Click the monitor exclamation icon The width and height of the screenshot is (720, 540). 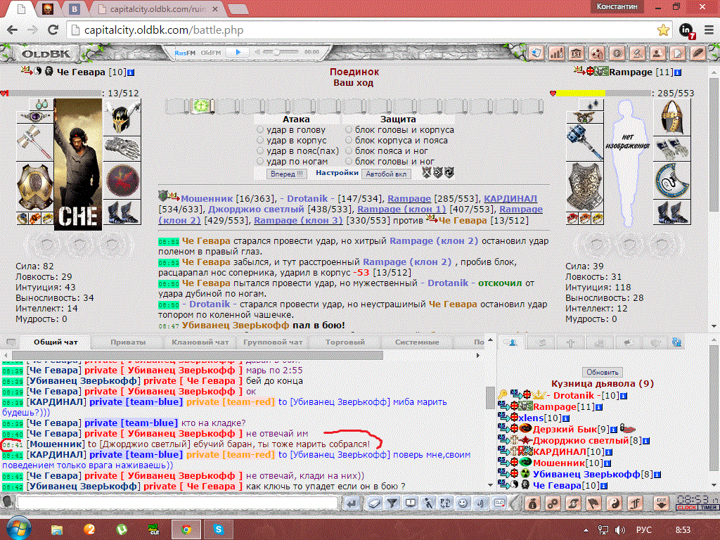tap(410, 503)
